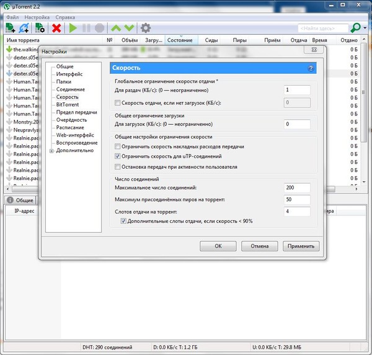Click help icon in Скорость header
Image resolution: width=372 pixels, height=355 pixels.
(311, 68)
